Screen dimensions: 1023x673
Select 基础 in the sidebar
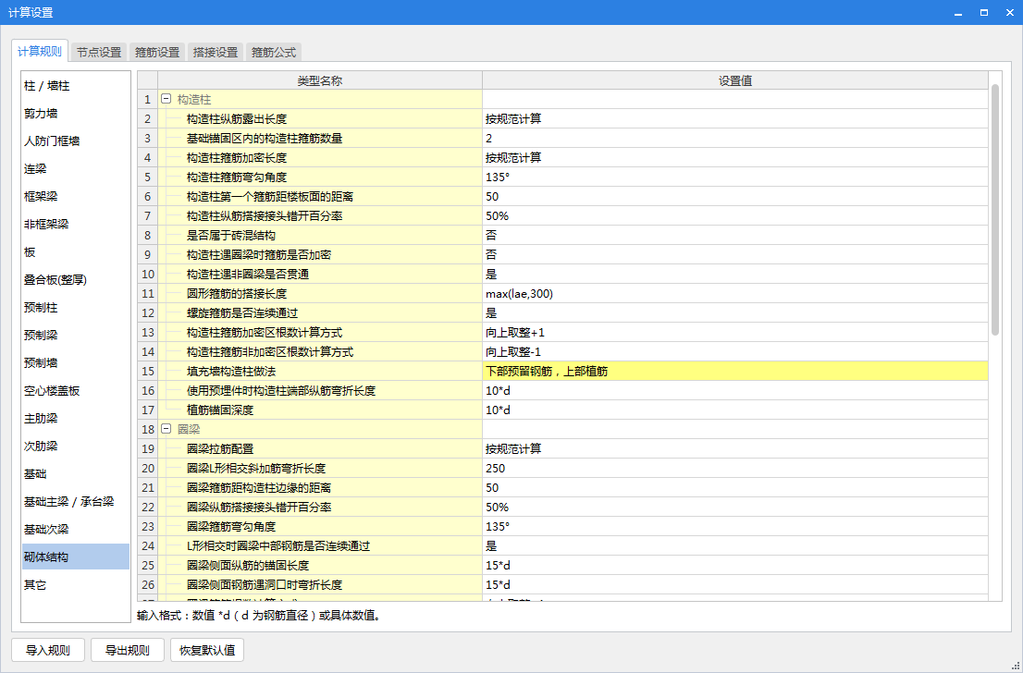coord(76,474)
